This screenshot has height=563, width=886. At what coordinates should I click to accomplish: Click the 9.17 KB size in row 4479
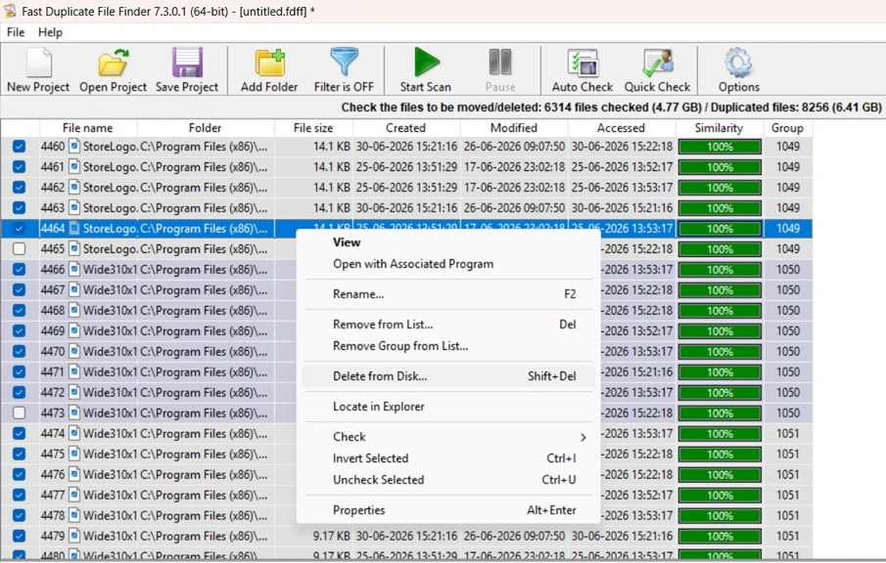point(332,536)
